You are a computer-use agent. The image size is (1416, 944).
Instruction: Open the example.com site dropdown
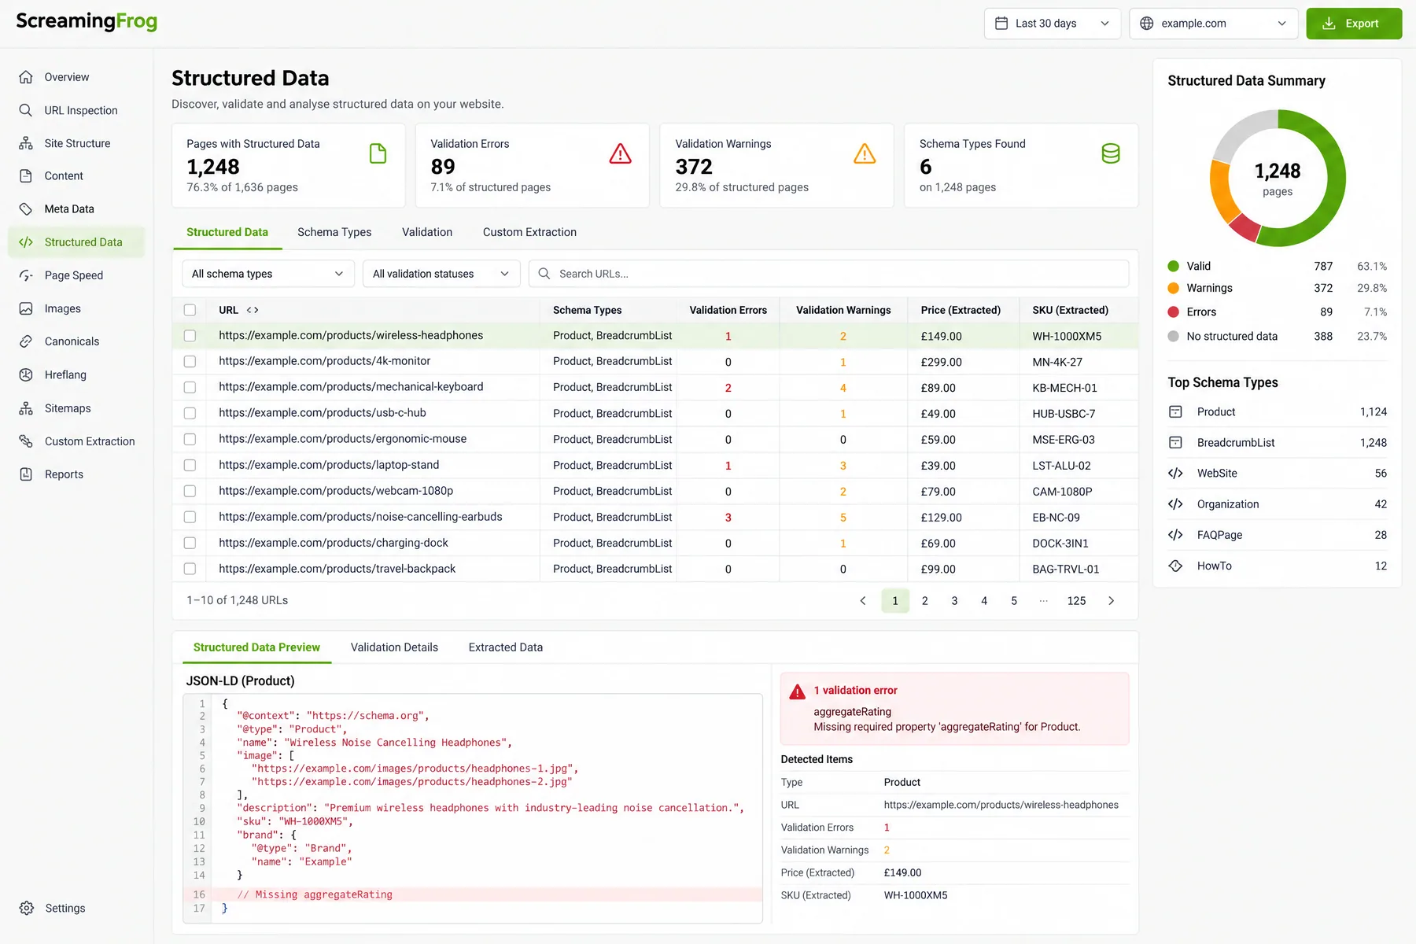pyautogui.click(x=1213, y=24)
